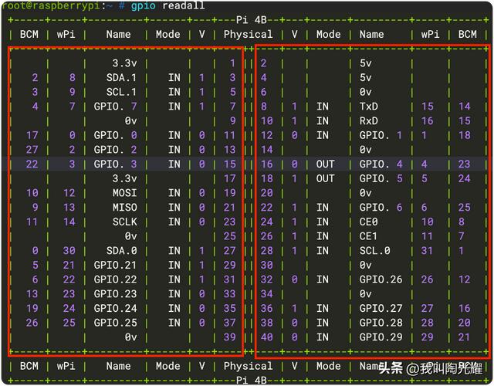Click the 'GPIO. 5' name cell
Viewport: 494px width, 386px height.
381,178
